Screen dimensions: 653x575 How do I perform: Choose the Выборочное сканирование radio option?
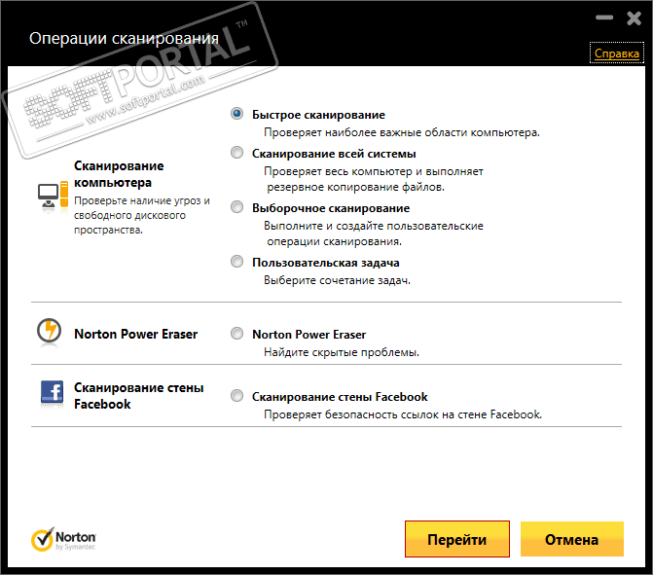(x=236, y=207)
